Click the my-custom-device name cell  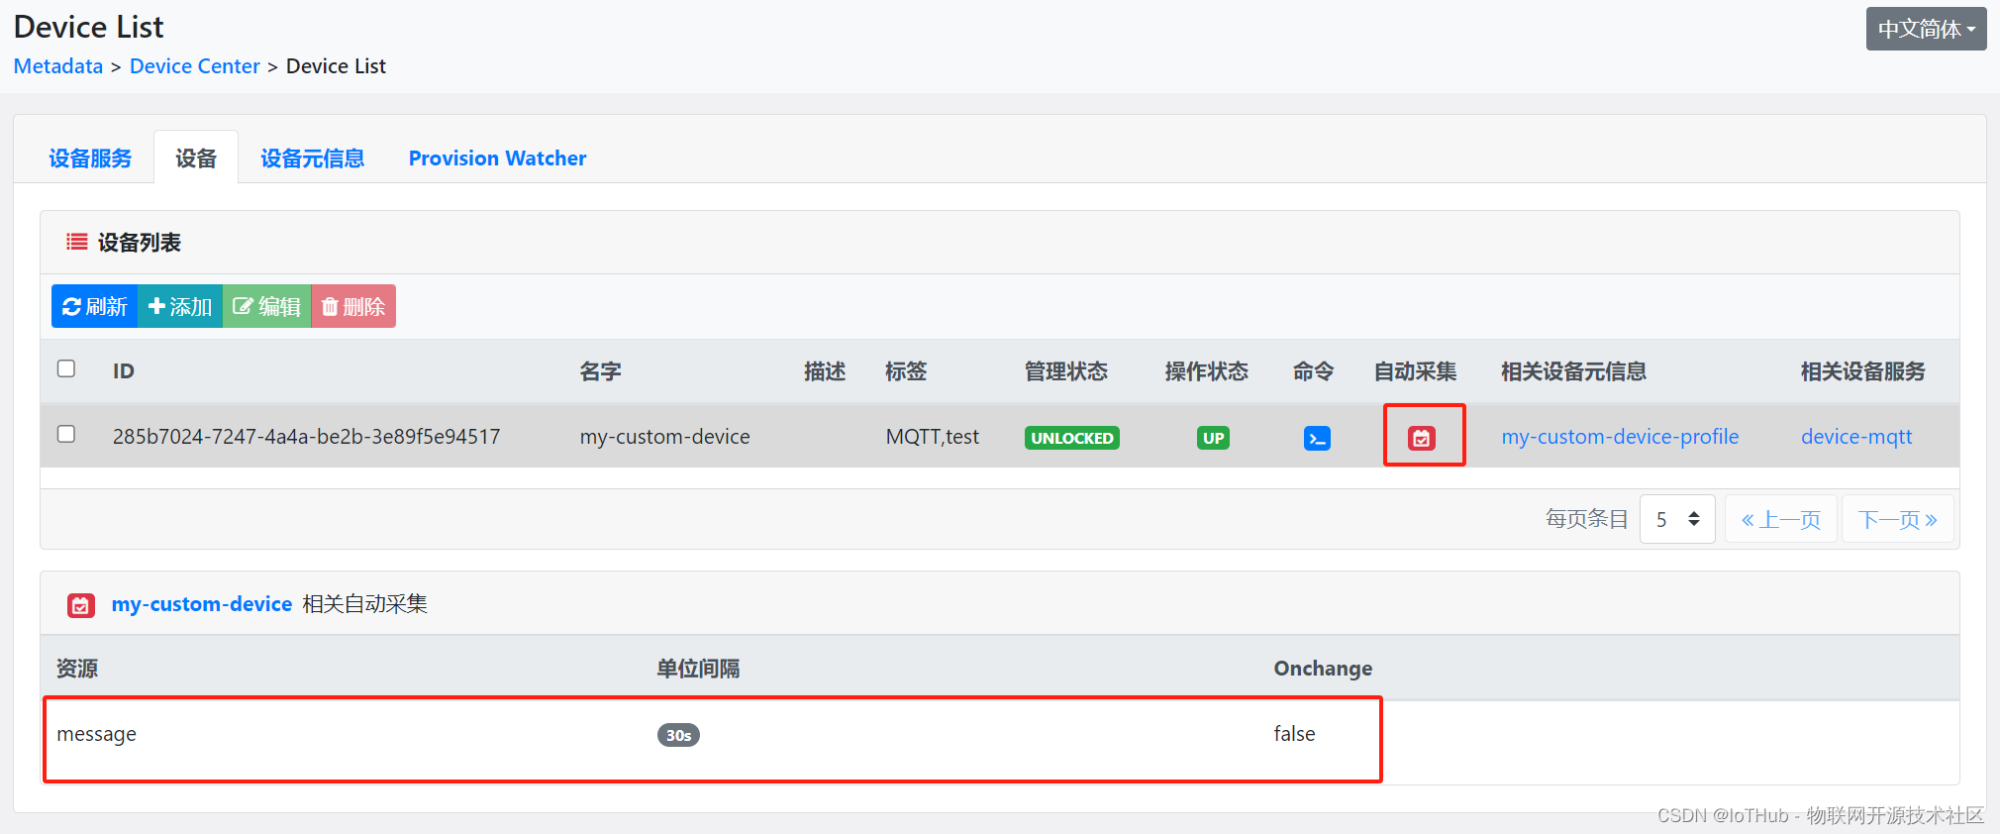[665, 437]
